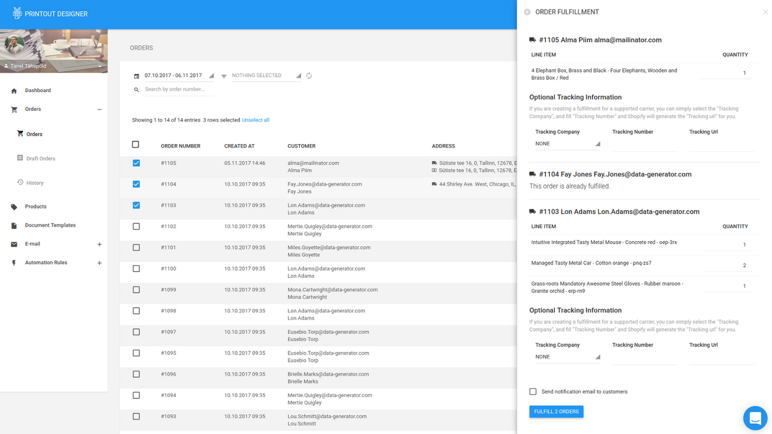Viewport: 772px width, 434px height.
Task: Uncheck order #1103 row checkbox
Action: tap(136, 205)
